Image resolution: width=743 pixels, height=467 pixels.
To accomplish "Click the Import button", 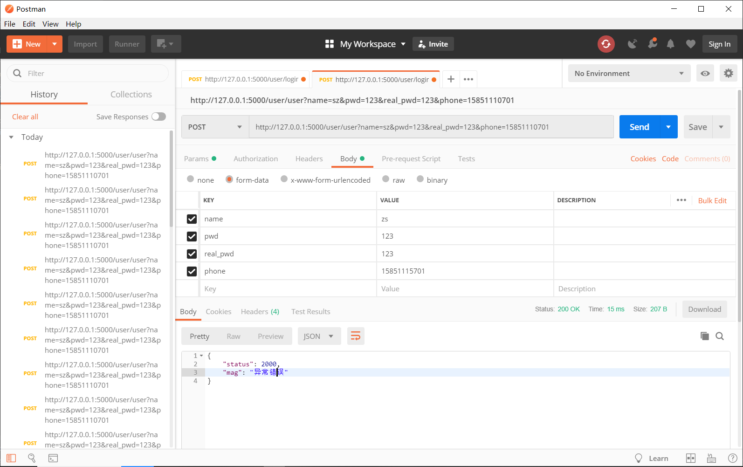I will click(85, 44).
